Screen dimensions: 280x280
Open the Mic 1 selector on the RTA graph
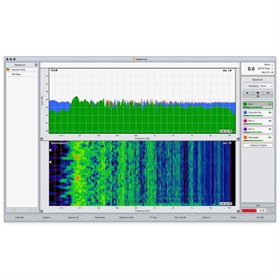(227, 70)
